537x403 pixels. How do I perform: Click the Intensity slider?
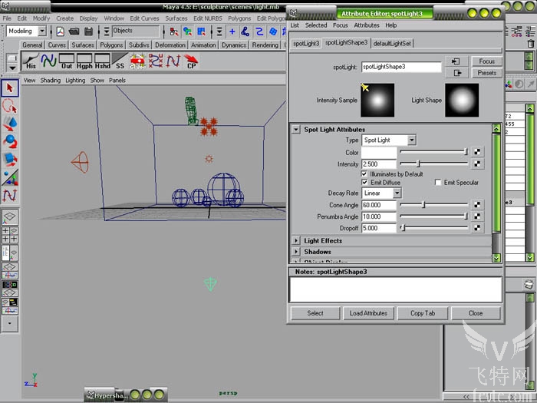433,164
